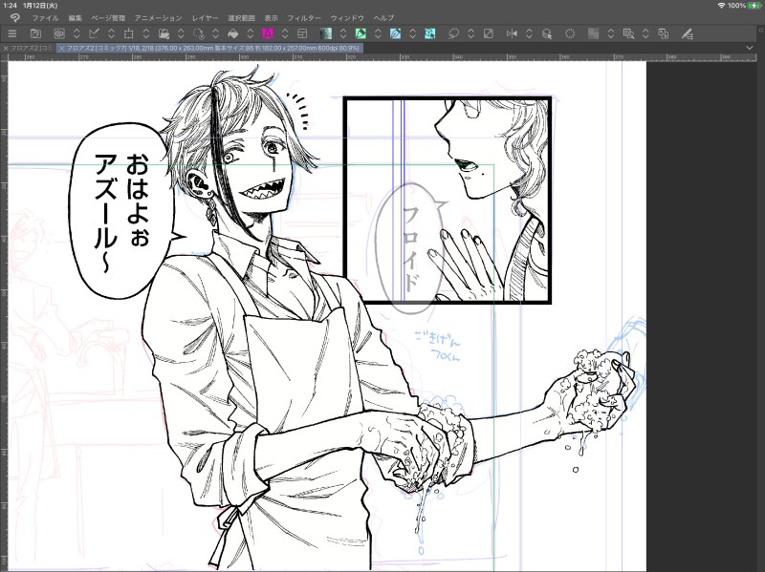This screenshot has width=765, height=572.
Task: Expand stepper after the gray textured icon
Action: point(611,33)
